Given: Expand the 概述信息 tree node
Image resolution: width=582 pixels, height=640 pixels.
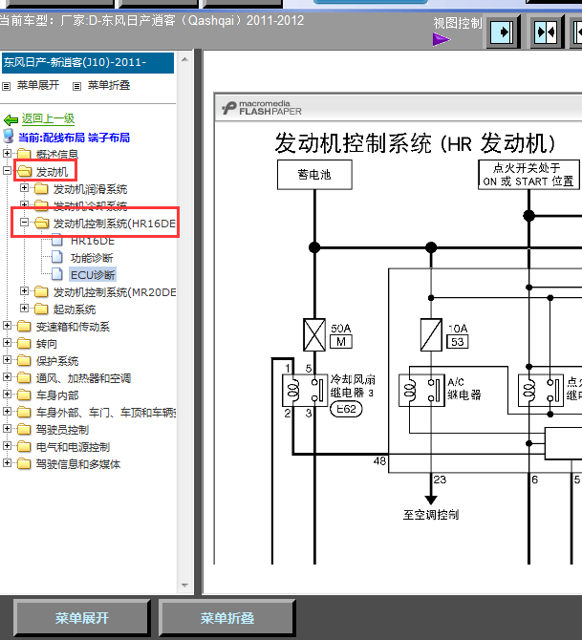Looking at the screenshot, I should point(7,154).
